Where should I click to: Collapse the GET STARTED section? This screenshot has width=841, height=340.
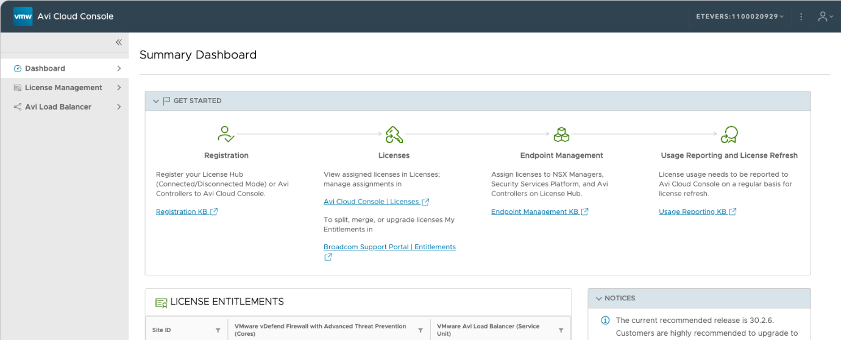pos(156,101)
